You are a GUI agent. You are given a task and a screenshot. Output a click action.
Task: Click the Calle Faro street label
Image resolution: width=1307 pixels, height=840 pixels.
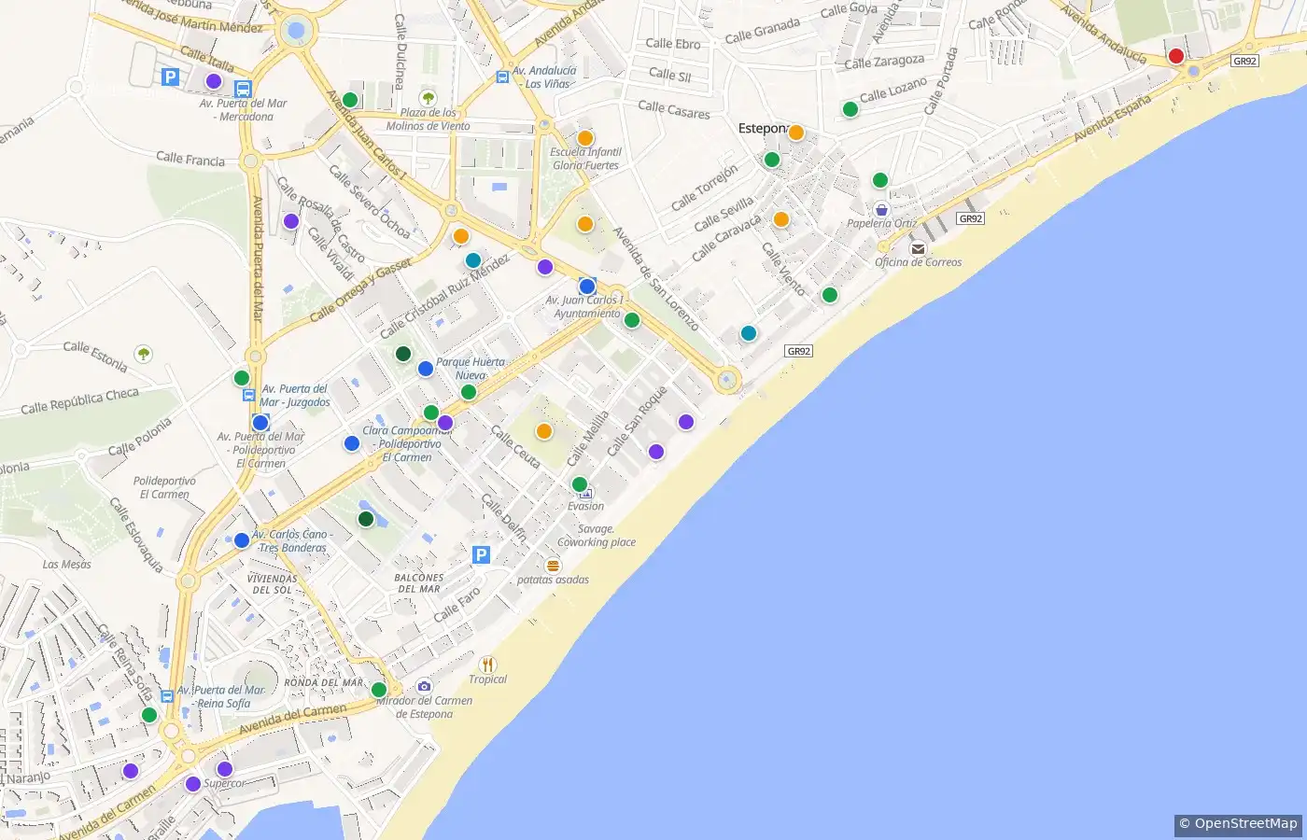[x=457, y=605]
